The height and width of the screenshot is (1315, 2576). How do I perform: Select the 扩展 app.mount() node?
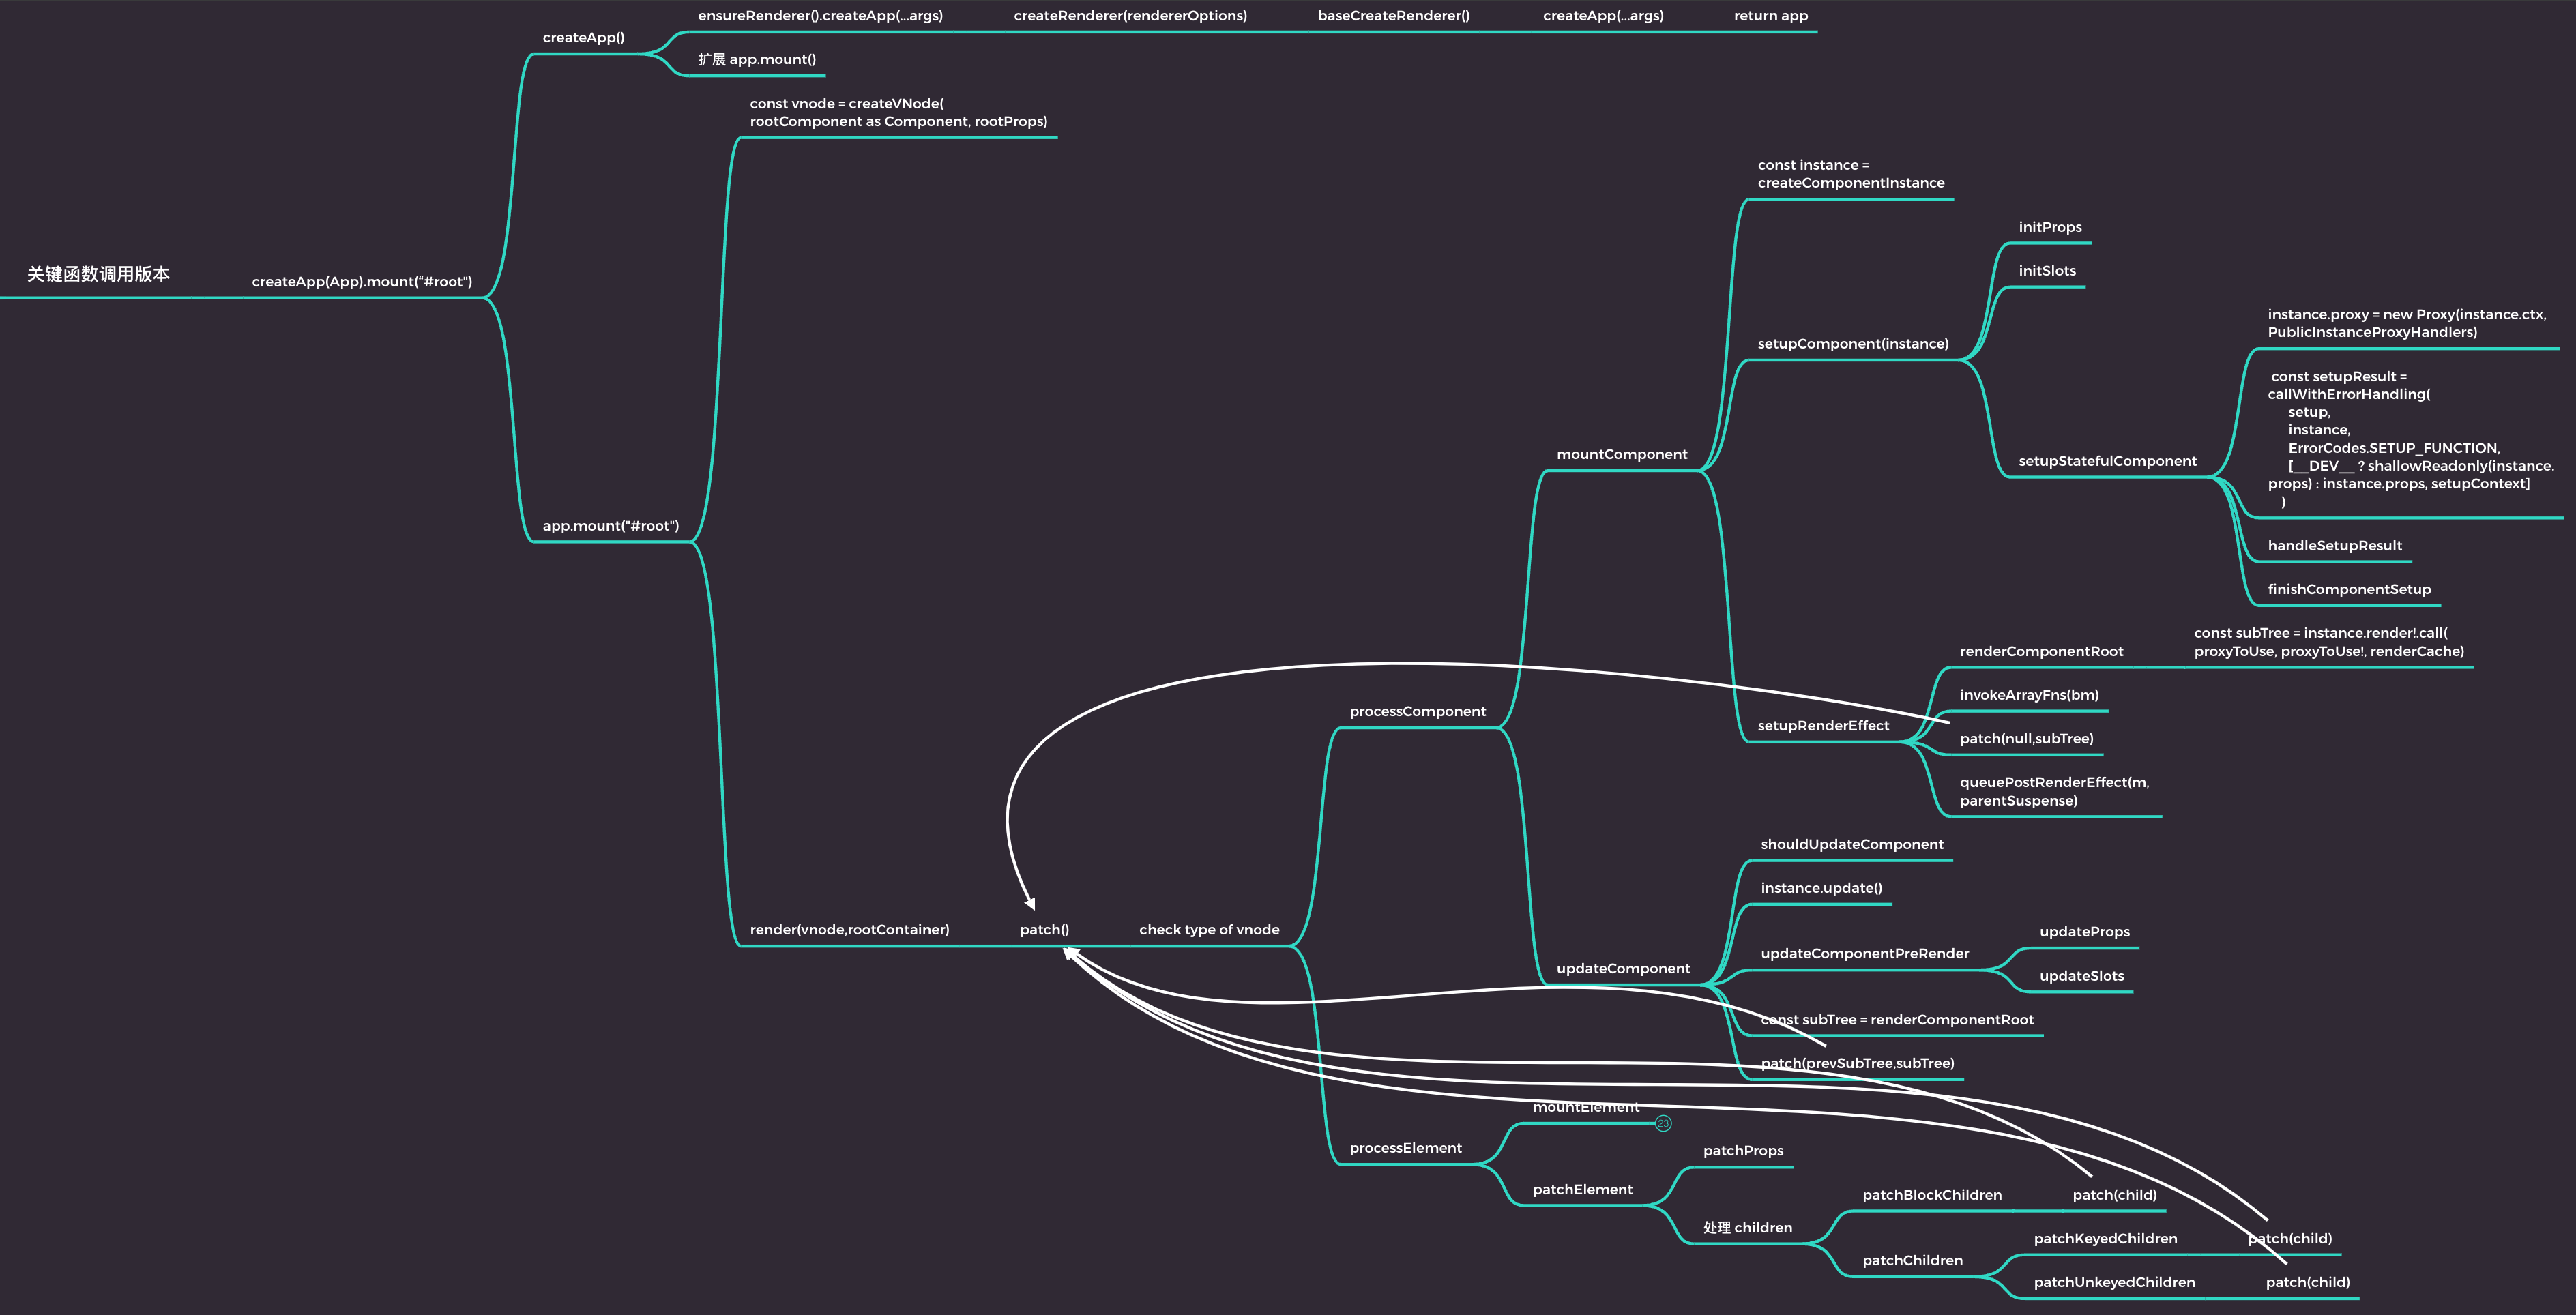[756, 60]
